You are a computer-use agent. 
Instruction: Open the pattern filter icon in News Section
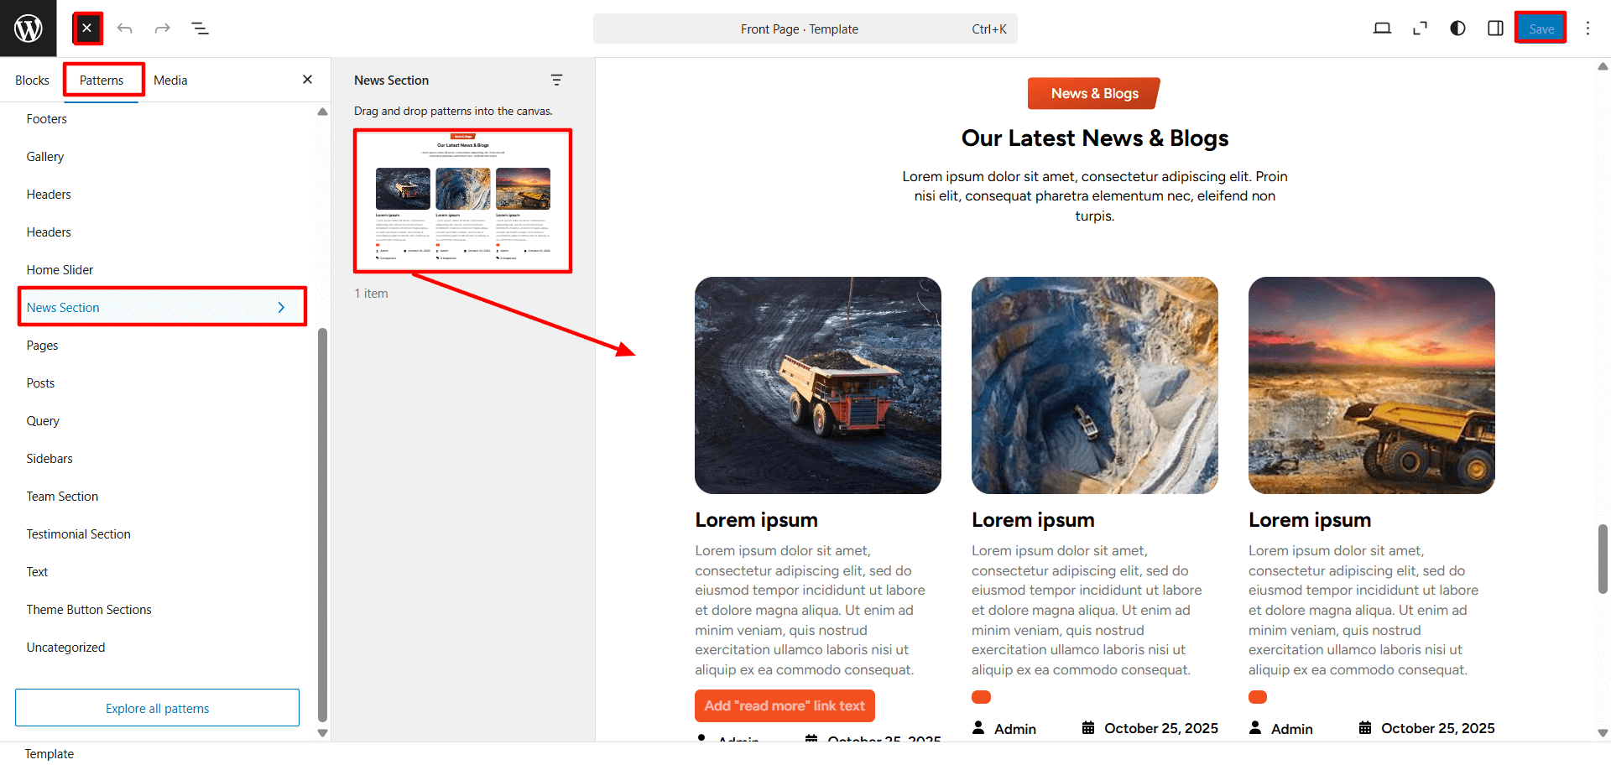pos(556,80)
